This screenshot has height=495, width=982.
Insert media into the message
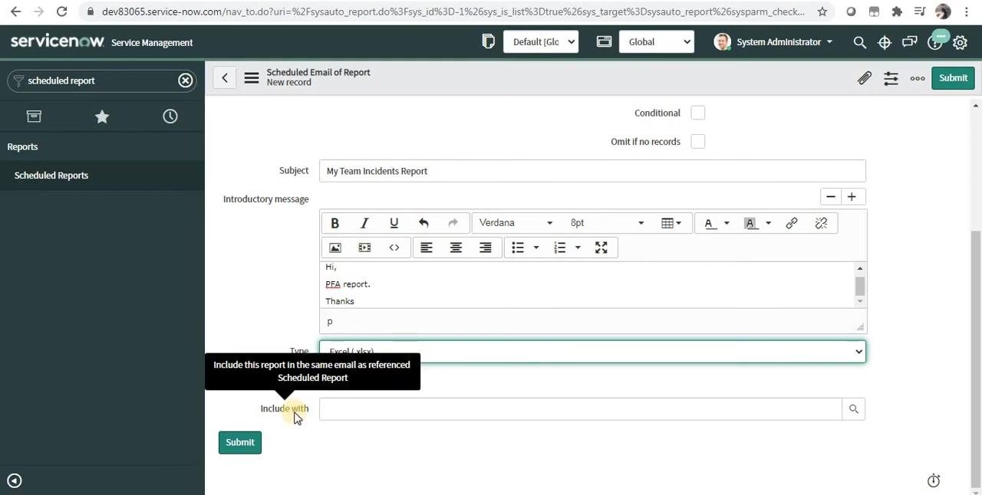[364, 247]
